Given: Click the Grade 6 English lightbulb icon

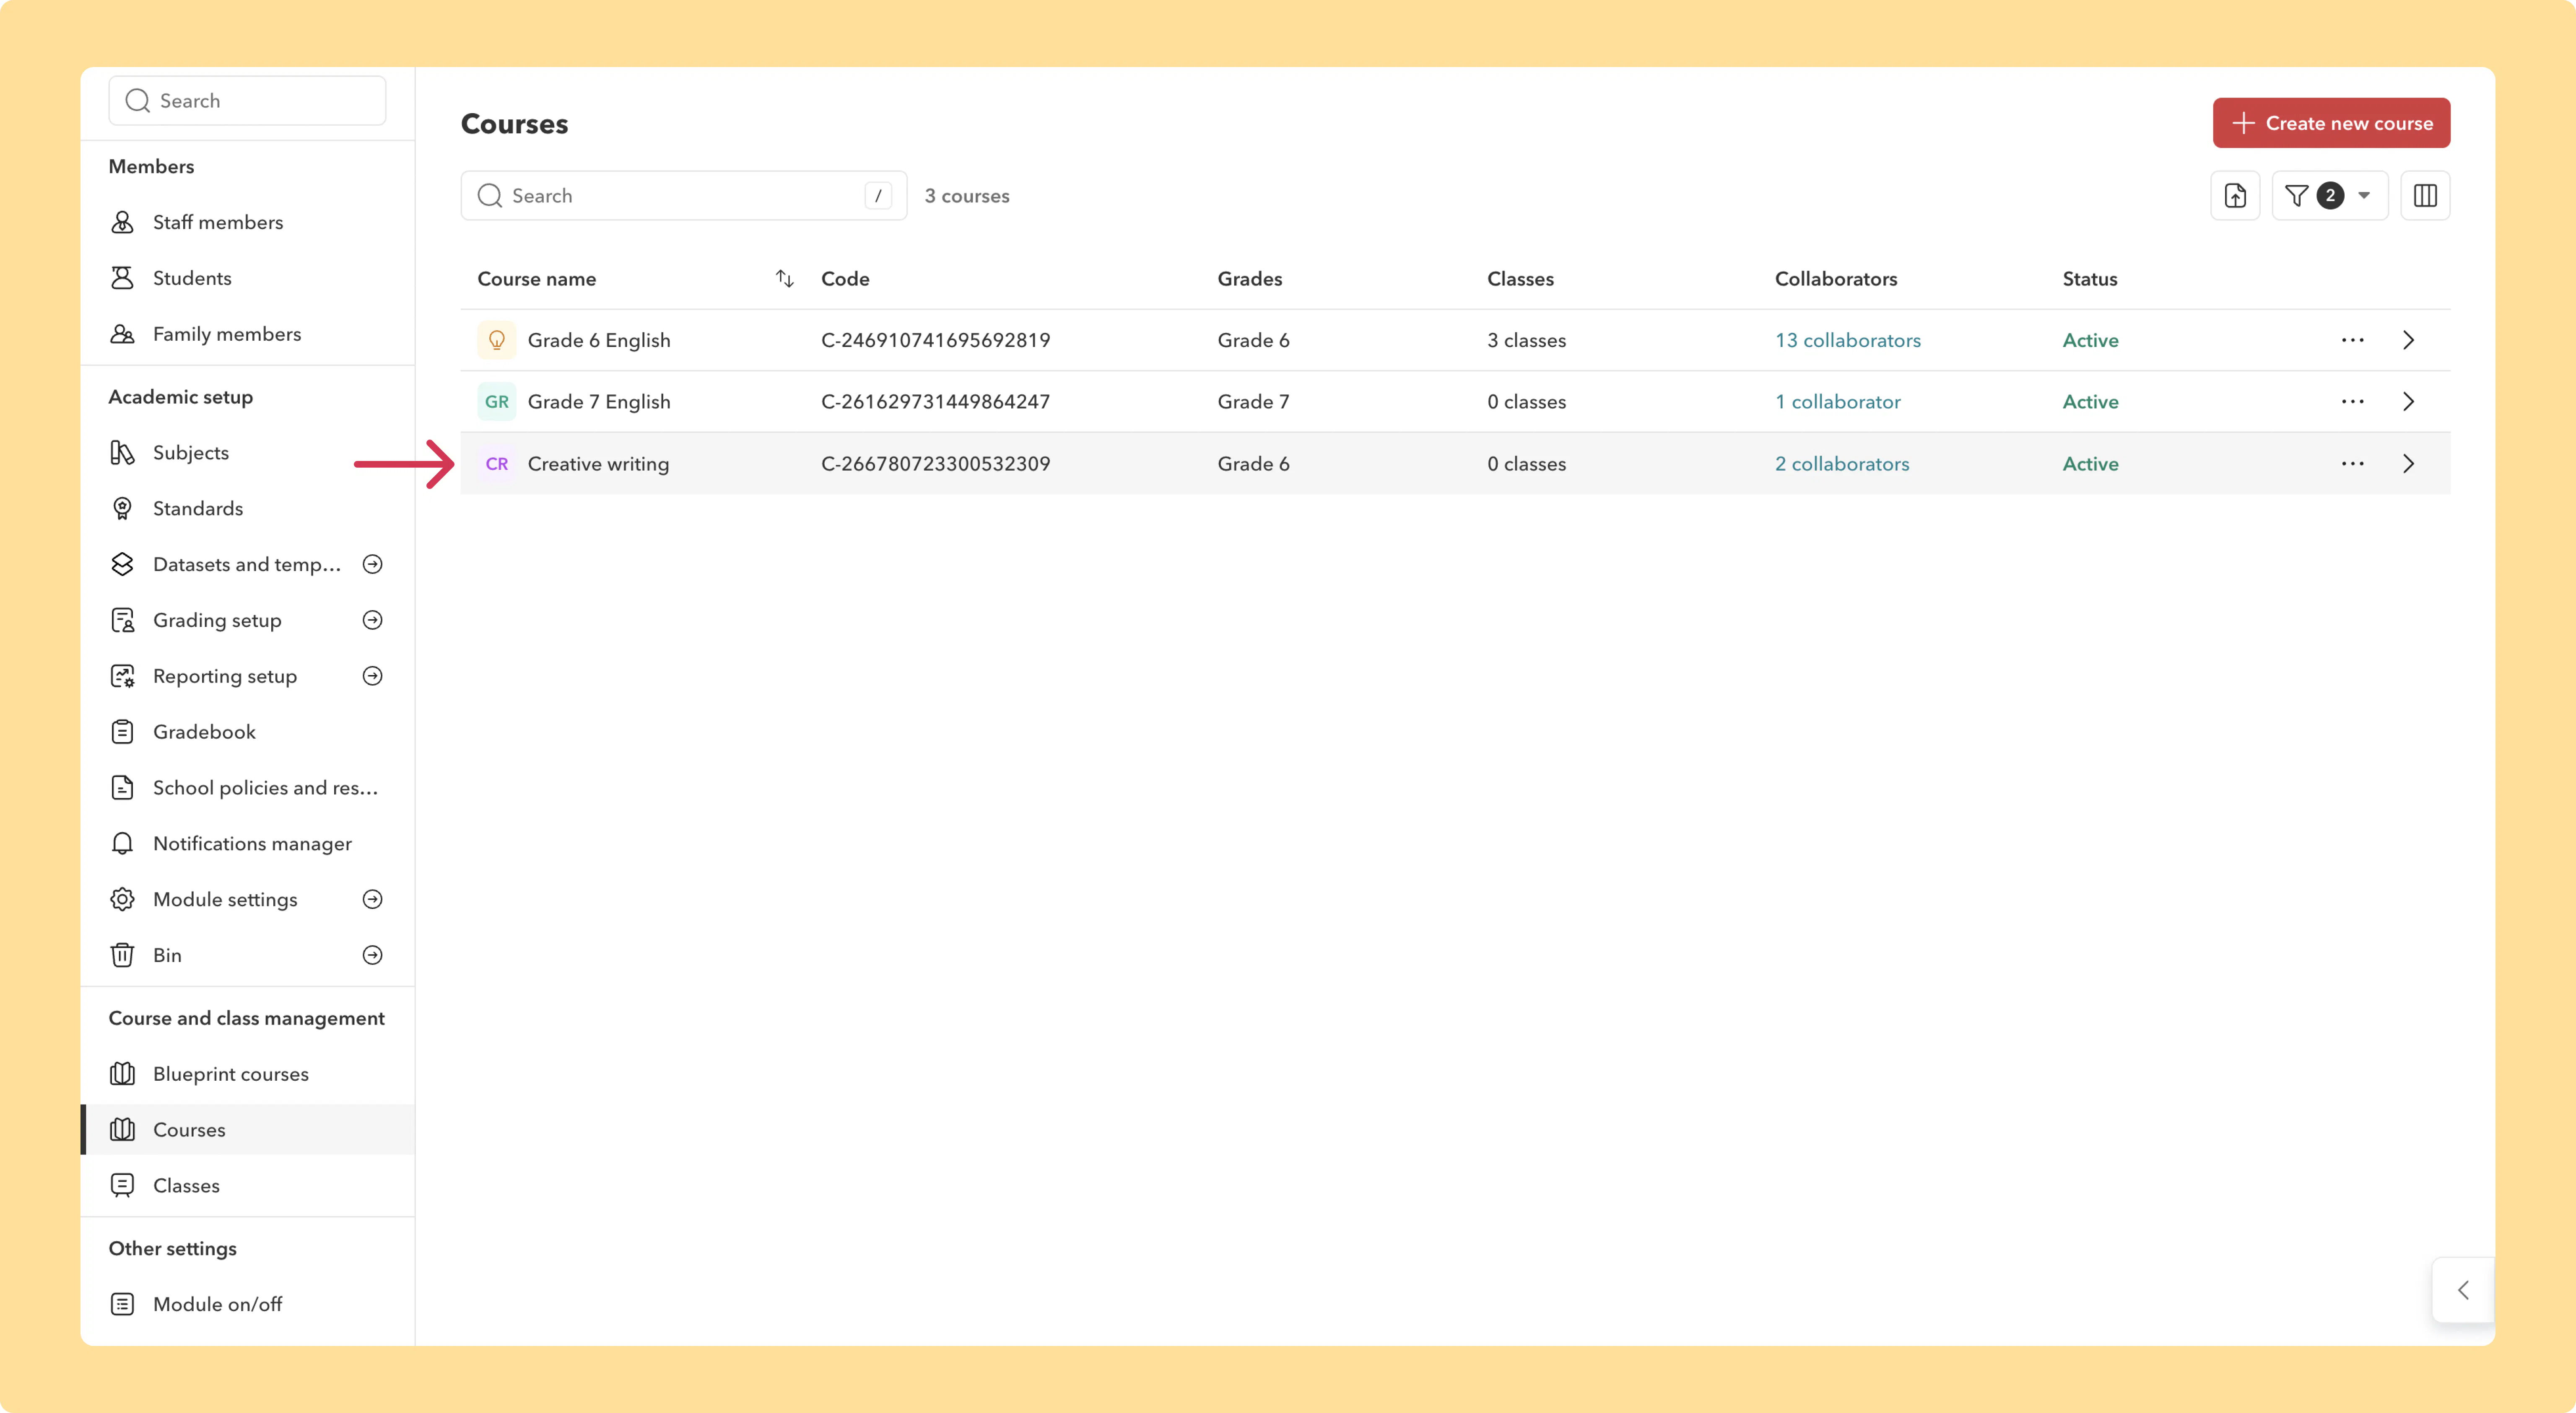Looking at the screenshot, I should (x=497, y=340).
